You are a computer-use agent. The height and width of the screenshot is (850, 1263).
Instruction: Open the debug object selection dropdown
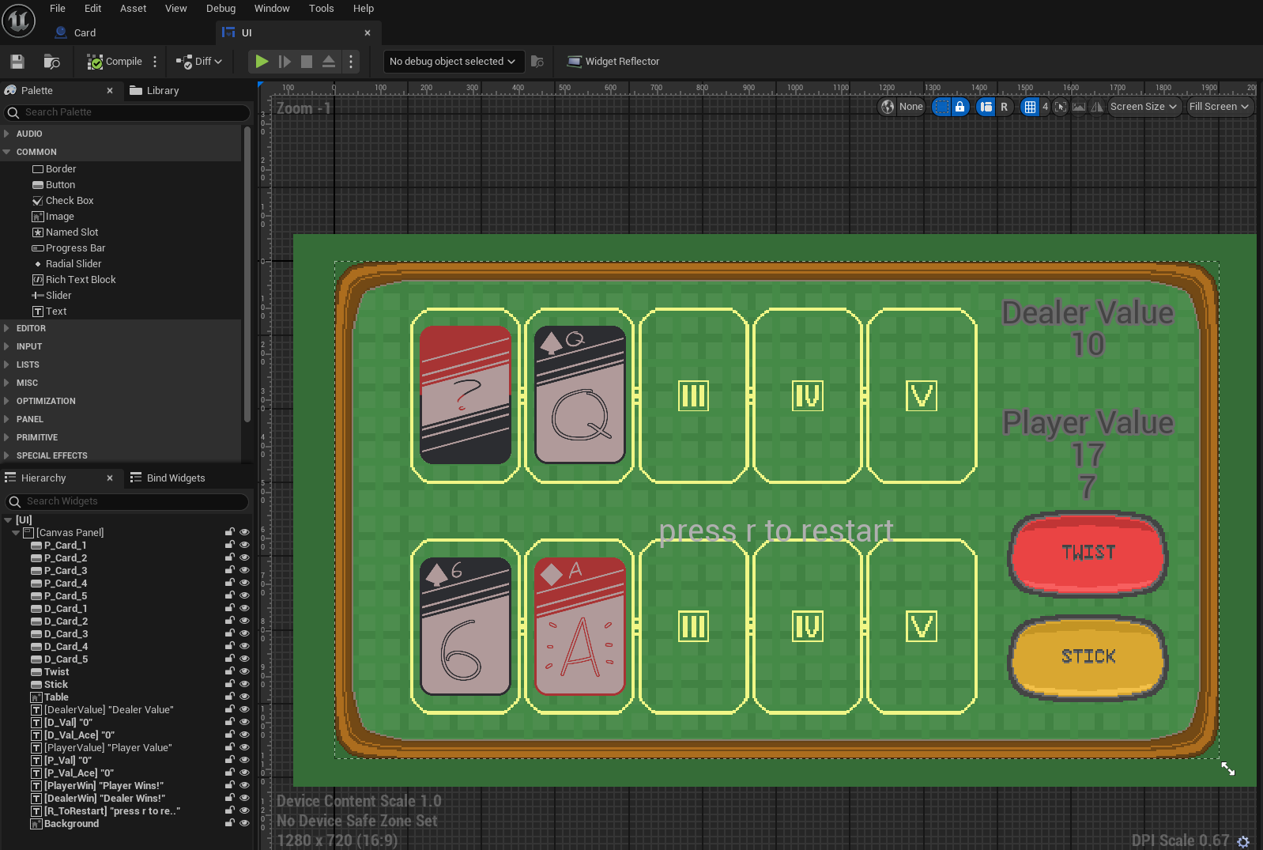(x=452, y=62)
